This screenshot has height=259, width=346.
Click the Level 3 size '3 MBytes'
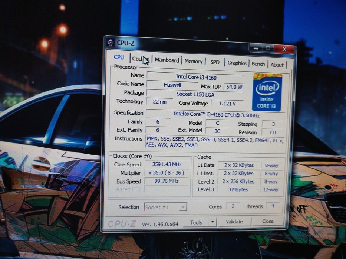(x=238, y=189)
